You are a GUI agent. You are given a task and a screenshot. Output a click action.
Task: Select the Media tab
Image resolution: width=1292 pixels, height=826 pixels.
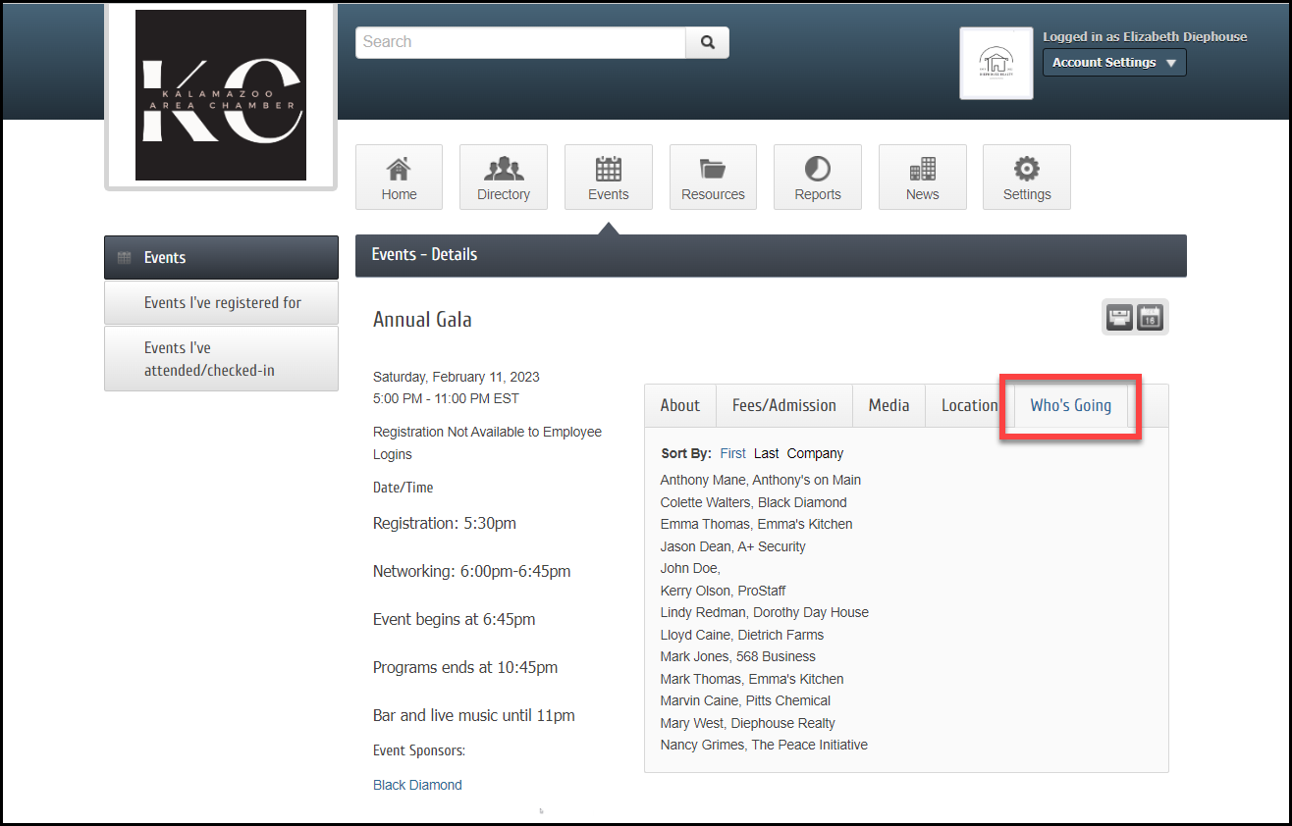point(888,406)
